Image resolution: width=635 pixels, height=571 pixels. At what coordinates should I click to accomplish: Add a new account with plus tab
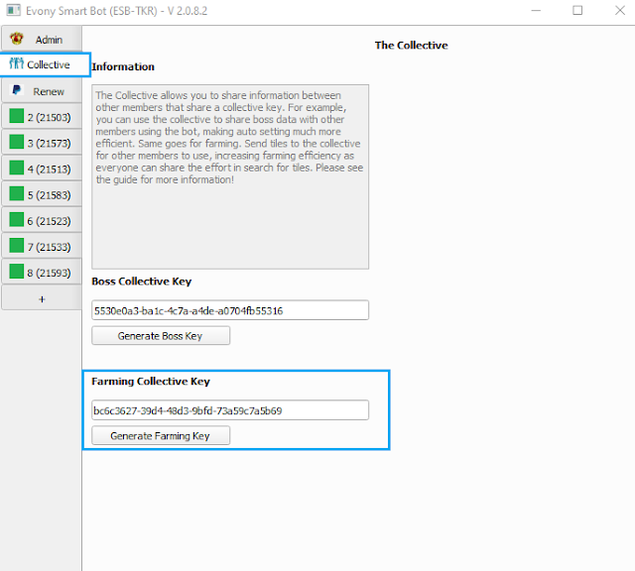click(42, 298)
